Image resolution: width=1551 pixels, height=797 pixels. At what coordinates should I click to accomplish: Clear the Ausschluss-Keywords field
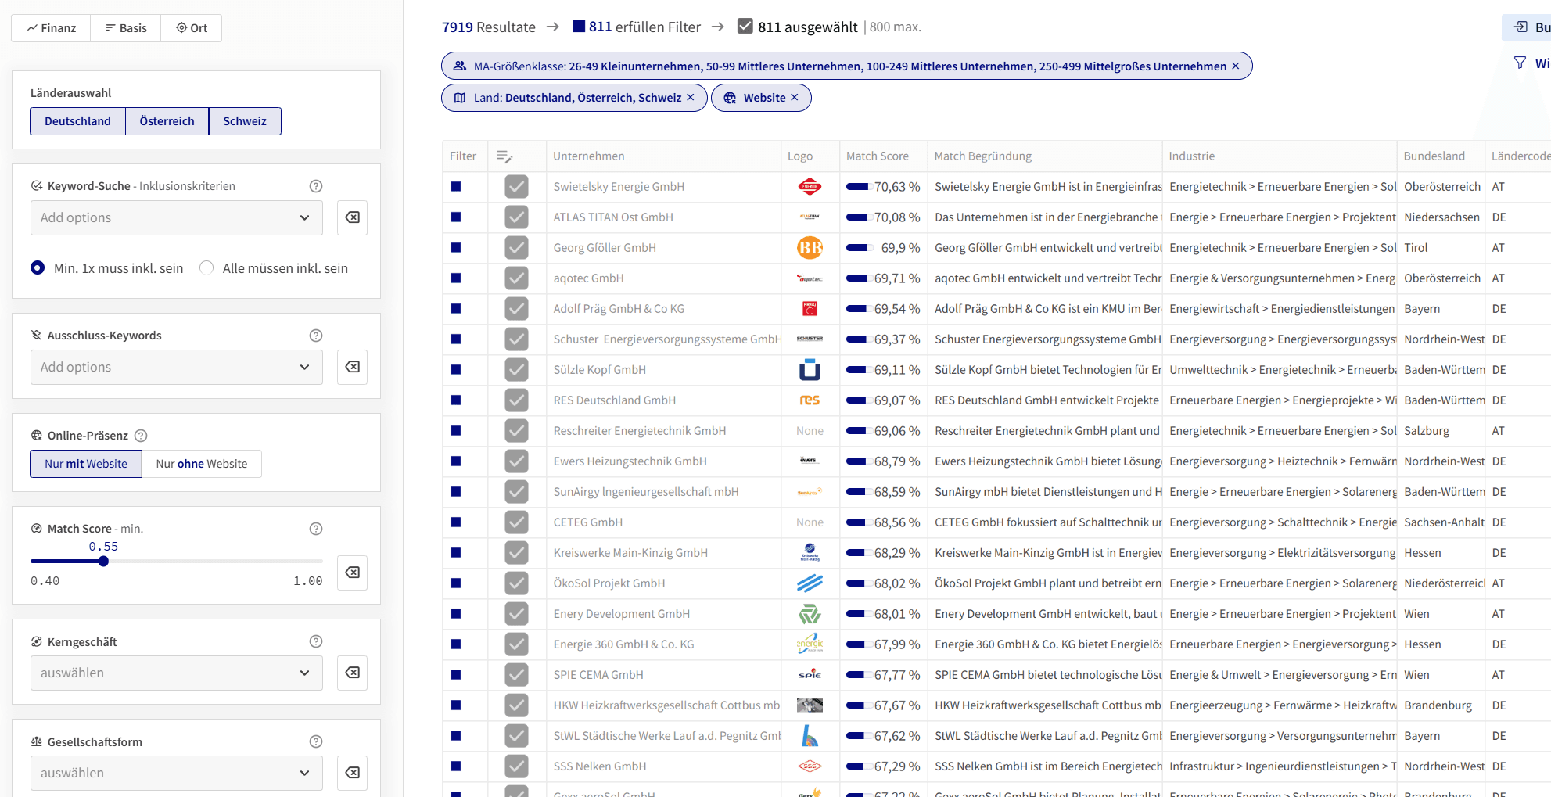(353, 367)
